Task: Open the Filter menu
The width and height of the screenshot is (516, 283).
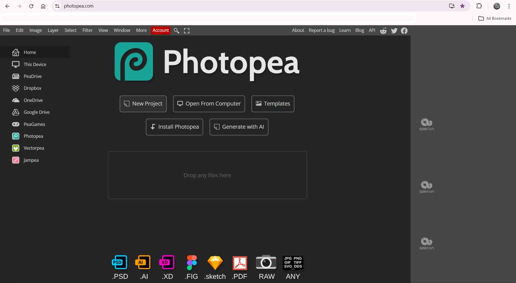Action: coord(87,30)
